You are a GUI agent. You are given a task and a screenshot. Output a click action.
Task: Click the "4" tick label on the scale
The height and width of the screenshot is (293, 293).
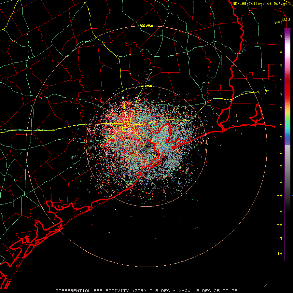coord(281,80)
